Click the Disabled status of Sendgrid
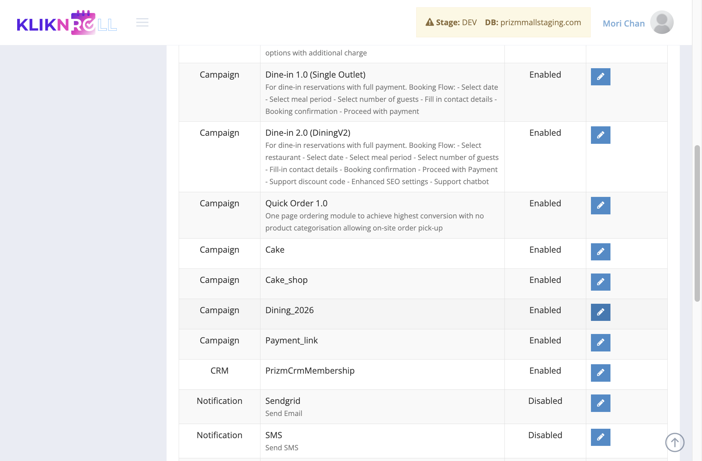Image resolution: width=702 pixels, height=461 pixels. (x=545, y=401)
